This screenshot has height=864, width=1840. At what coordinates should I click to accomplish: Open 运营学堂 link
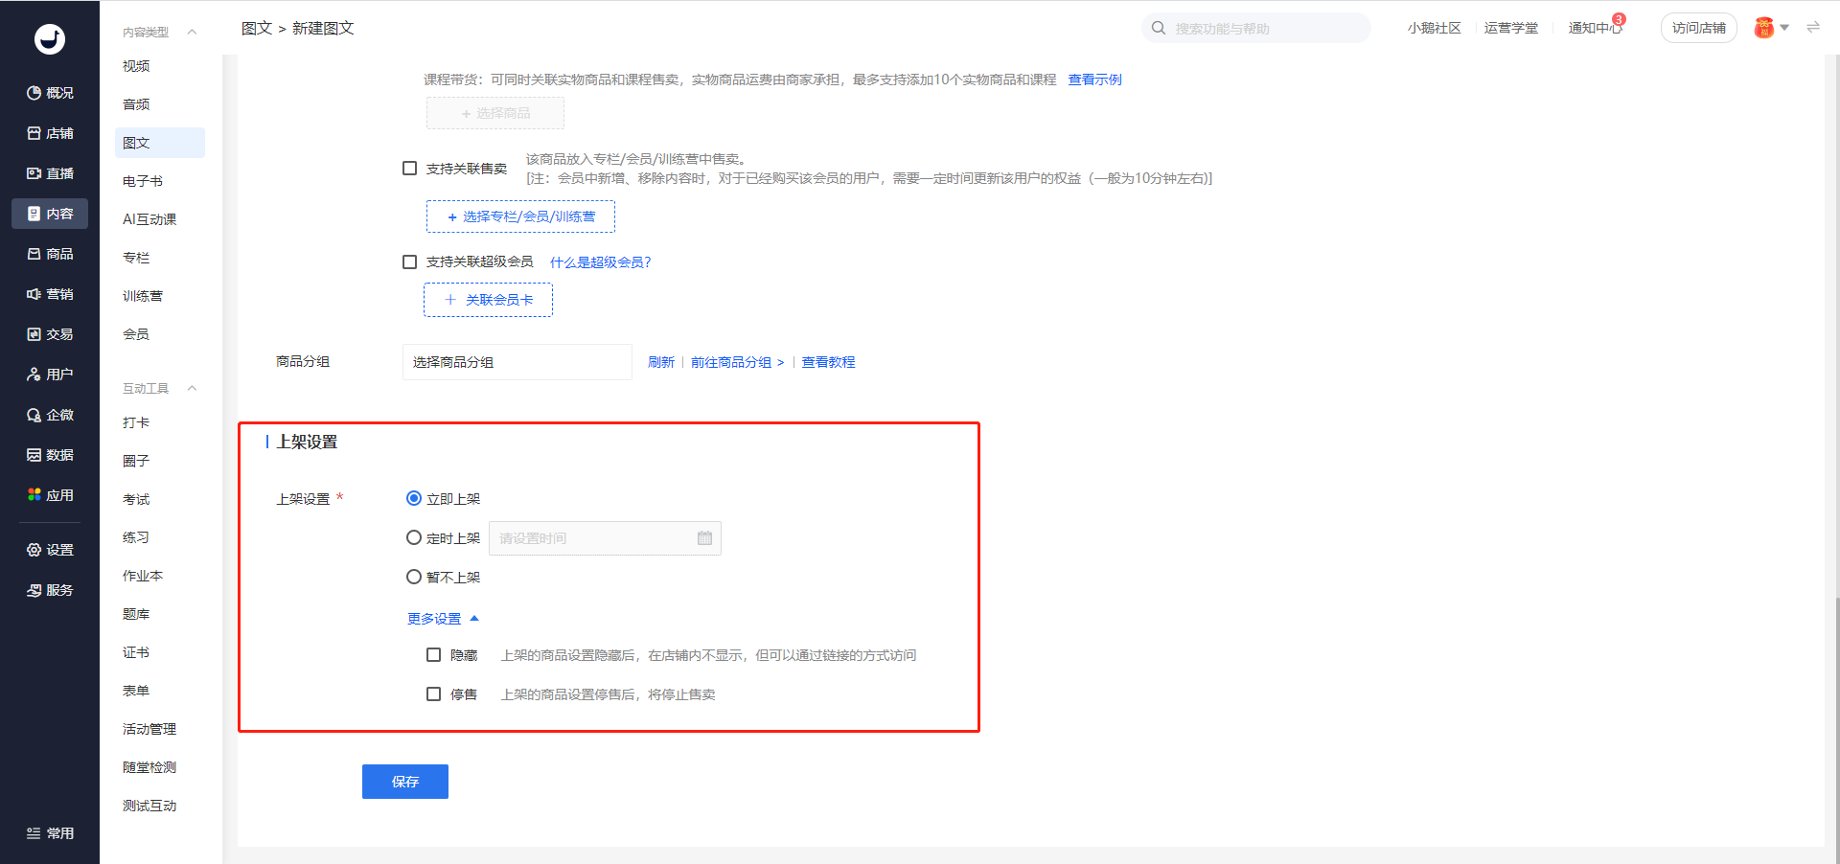tap(1510, 28)
